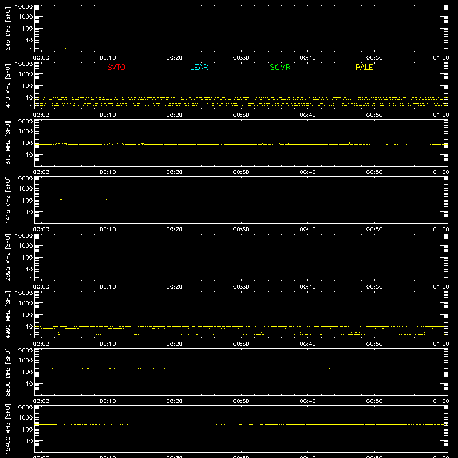This screenshot has width=458, height=458.
Task: Click the yellow flux trace in 610 MHz plot
Action: point(241,145)
